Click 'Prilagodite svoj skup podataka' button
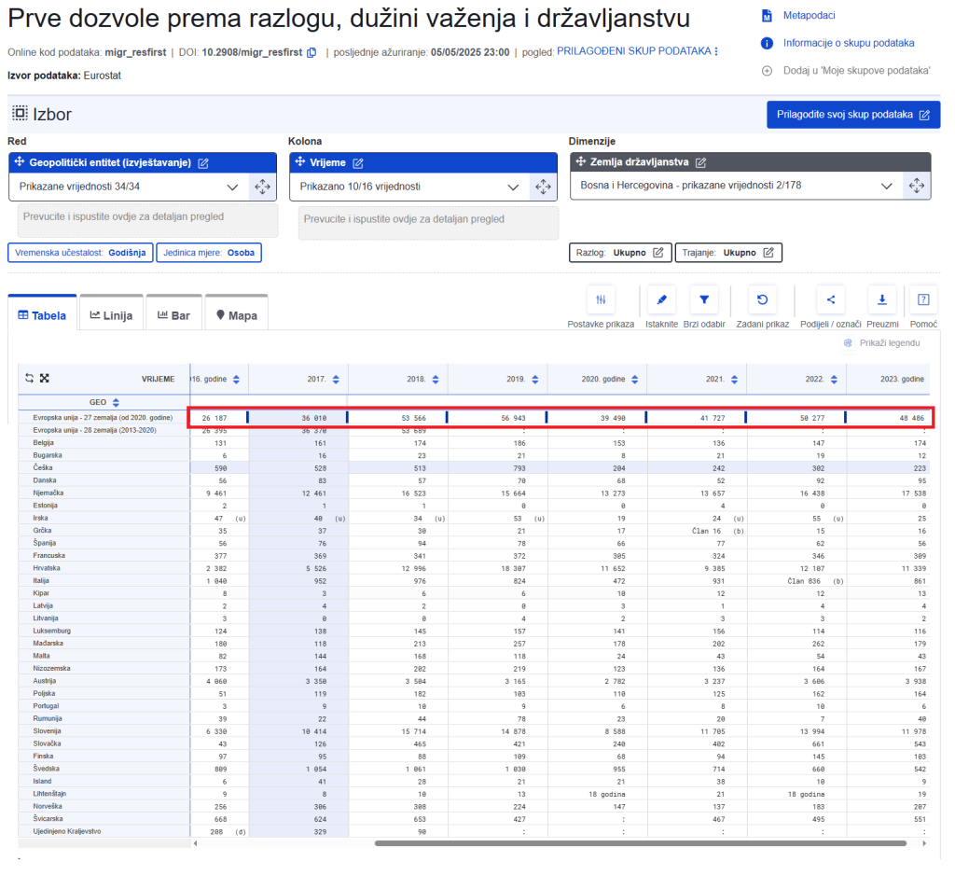Viewport: 955px width, 875px height. (853, 115)
